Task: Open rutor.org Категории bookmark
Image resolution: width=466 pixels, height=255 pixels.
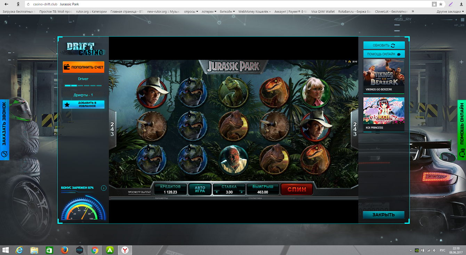Action: point(91,11)
